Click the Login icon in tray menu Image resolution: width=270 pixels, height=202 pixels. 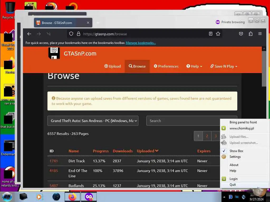click(224, 179)
